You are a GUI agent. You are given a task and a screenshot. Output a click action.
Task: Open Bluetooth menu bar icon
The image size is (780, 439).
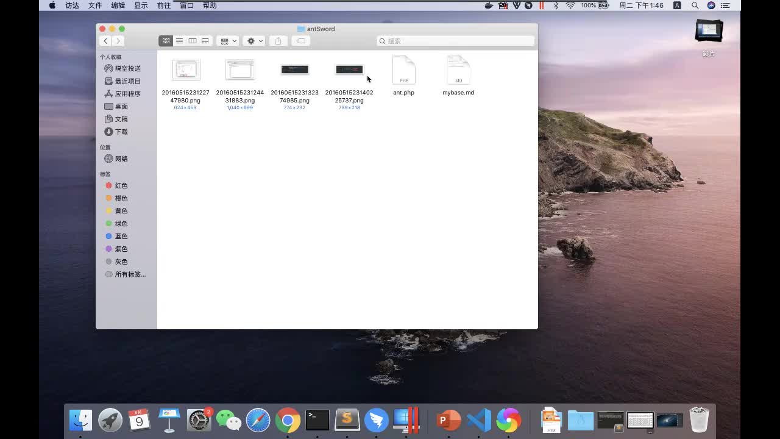556,5
